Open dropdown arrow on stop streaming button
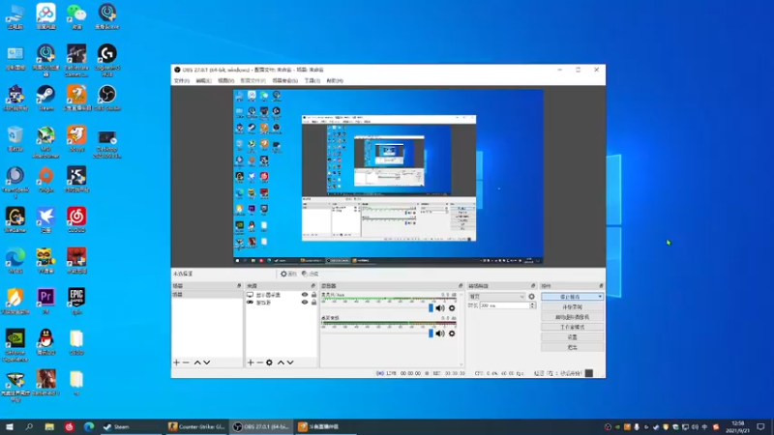The image size is (774, 435). coord(600,297)
